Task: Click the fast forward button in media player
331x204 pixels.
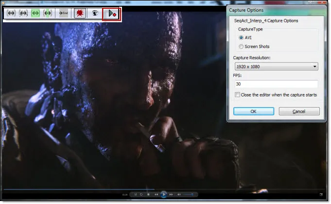Action: point(171,194)
